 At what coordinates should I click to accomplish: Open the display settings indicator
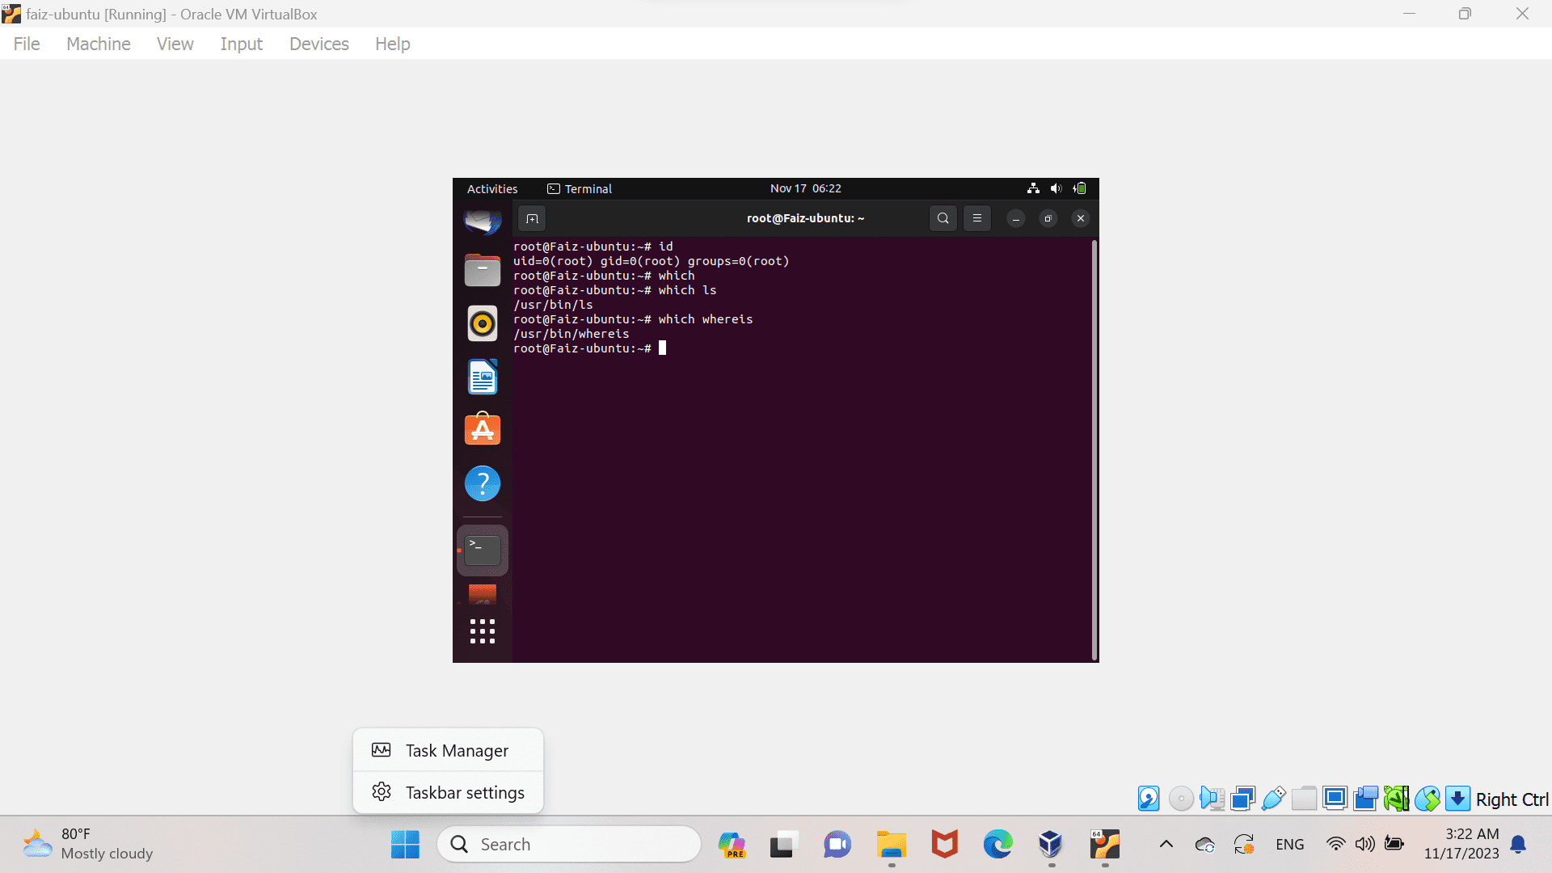tap(1335, 799)
